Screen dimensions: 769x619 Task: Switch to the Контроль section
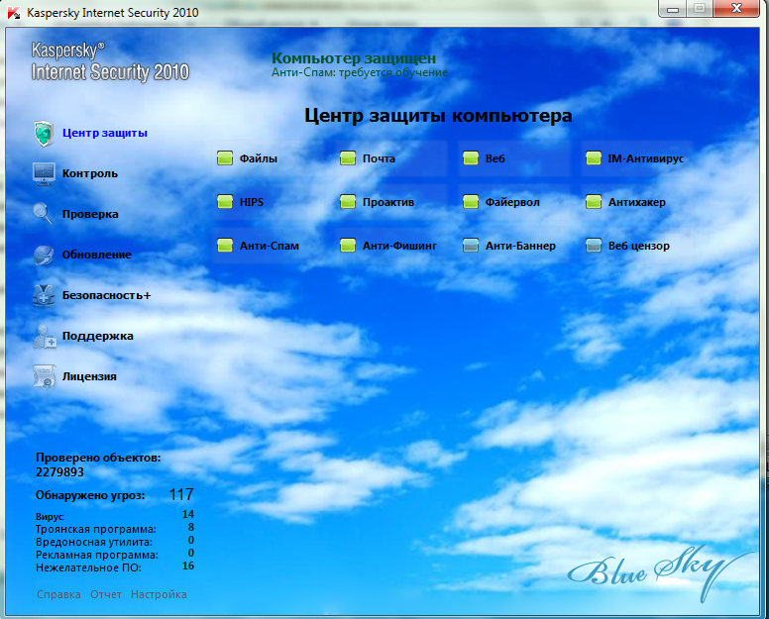point(90,173)
